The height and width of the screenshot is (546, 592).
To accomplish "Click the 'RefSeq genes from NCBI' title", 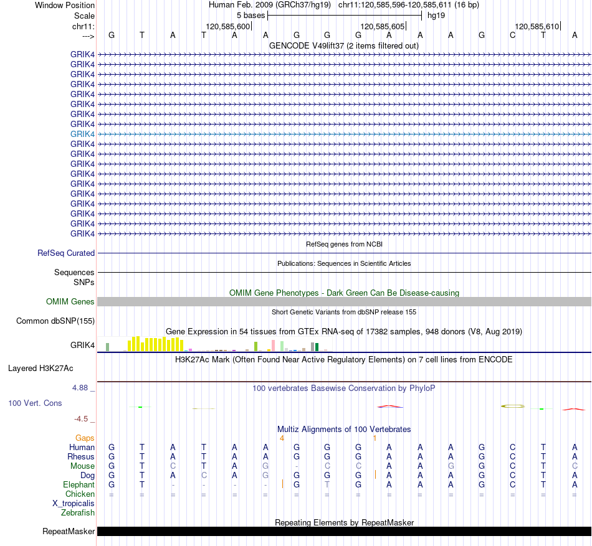I will click(344, 244).
